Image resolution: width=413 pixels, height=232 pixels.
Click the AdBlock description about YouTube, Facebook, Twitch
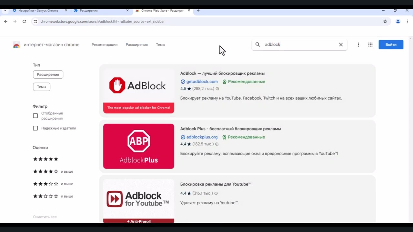click(261, 98)
